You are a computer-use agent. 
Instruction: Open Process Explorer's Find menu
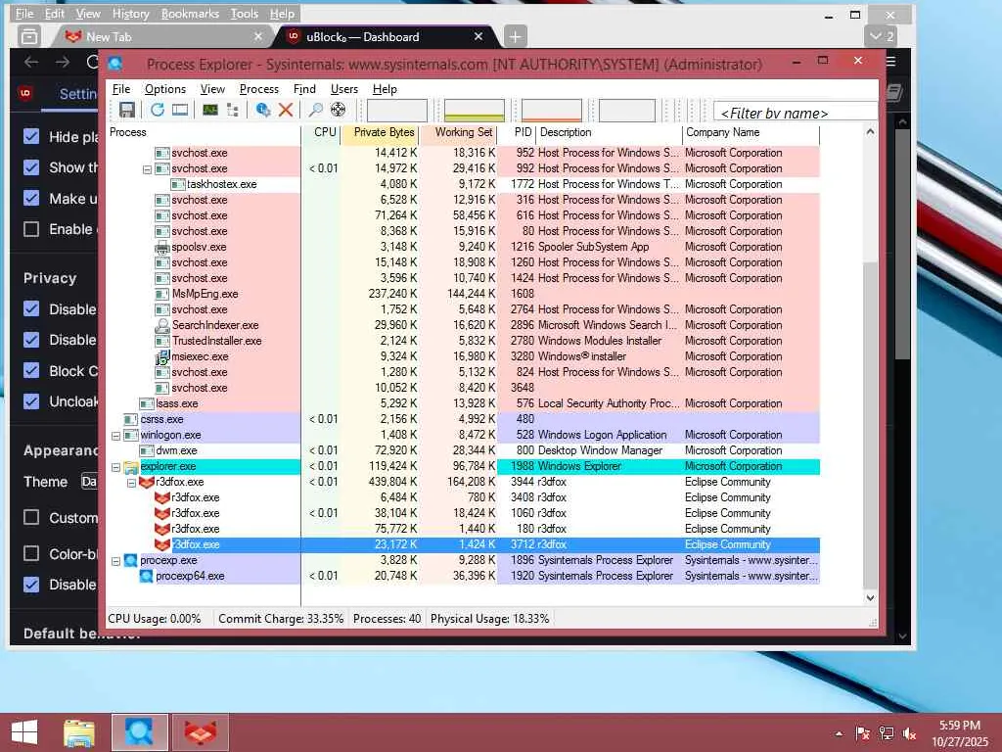pyautogui.click(x=304, y=89)
